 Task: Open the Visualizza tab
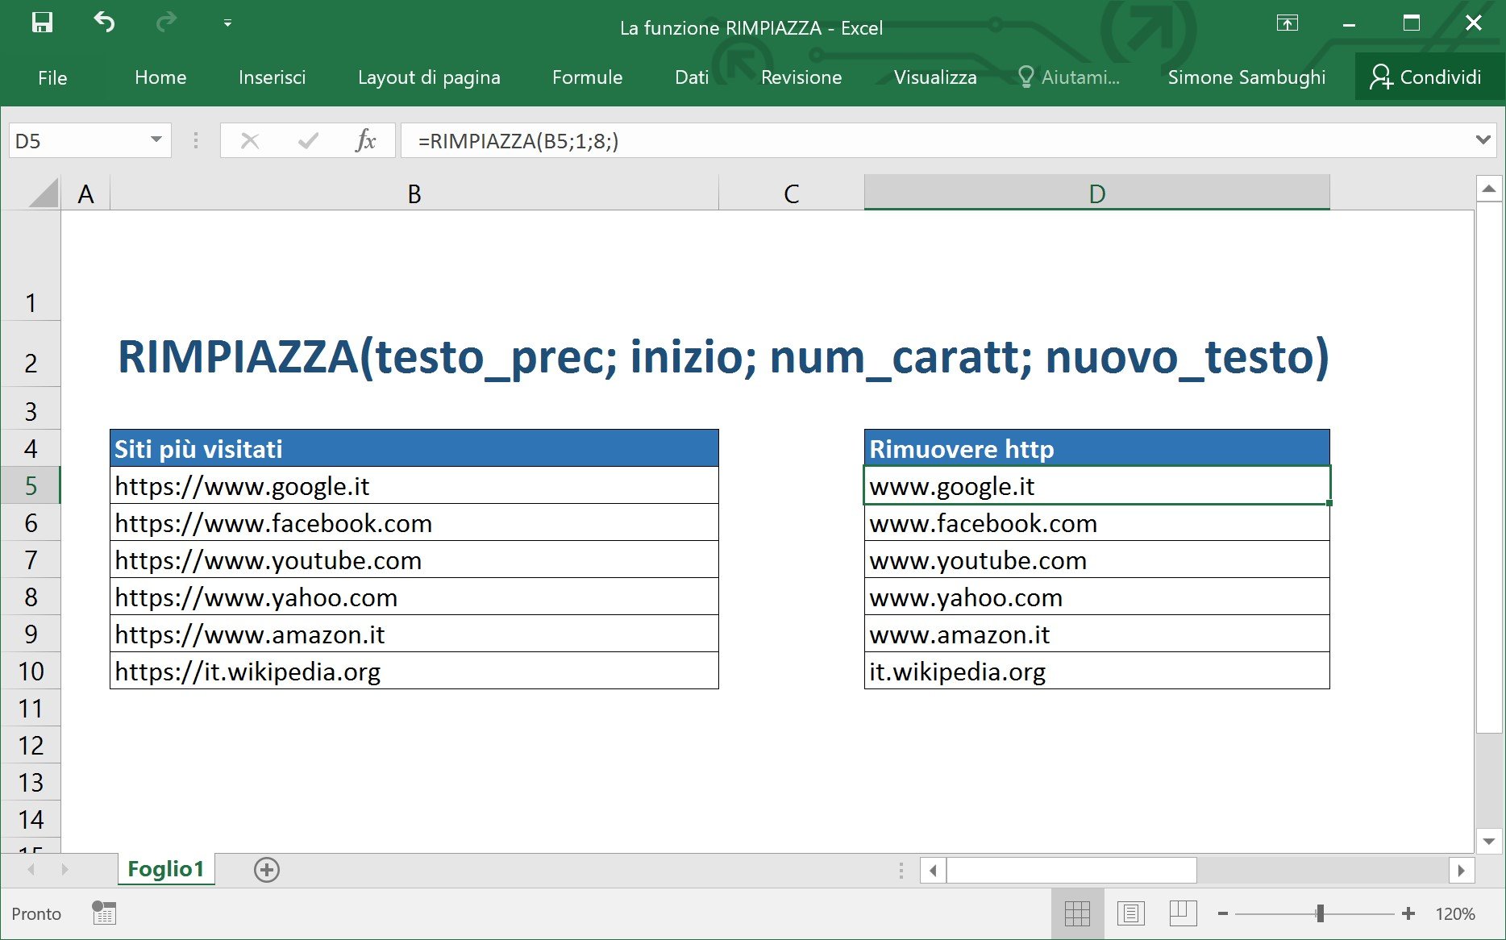(935, 77)
